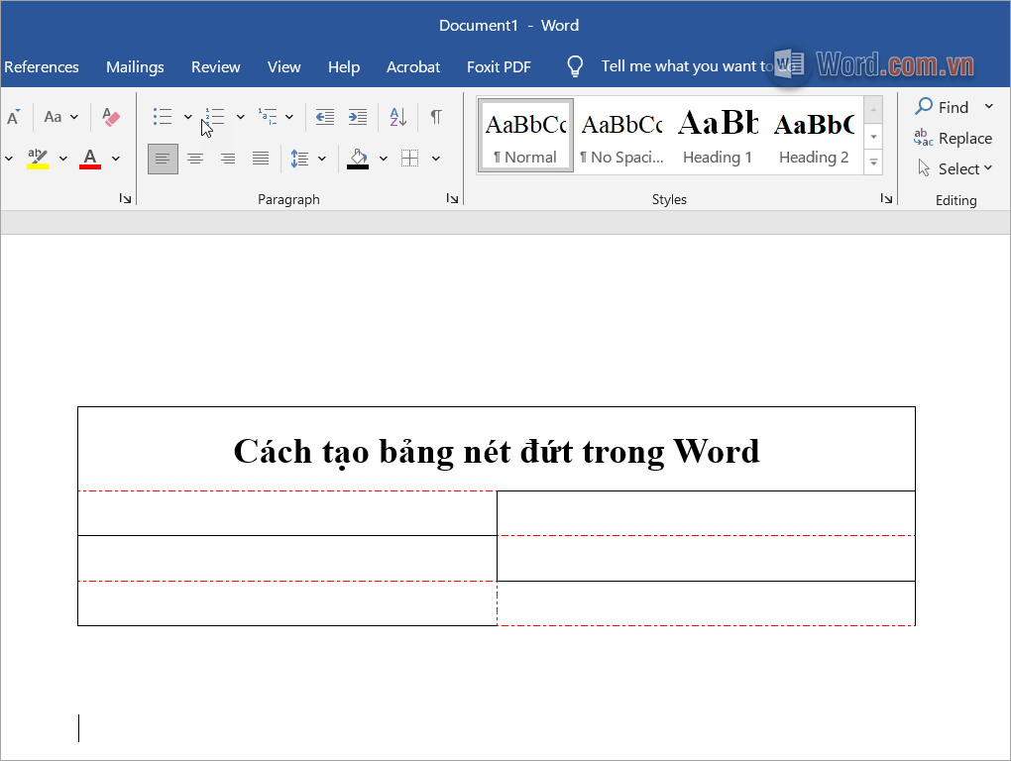Switch to the Review tab
This screenshot has width=1011, height=761.
[x=215, y=66]
